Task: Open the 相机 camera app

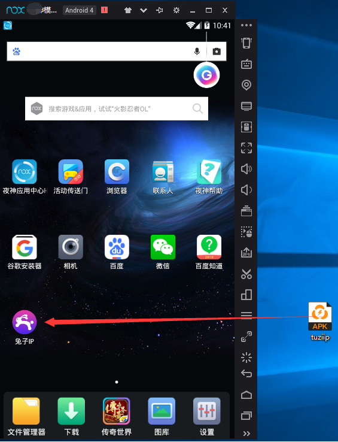Action: pos(71,247)
